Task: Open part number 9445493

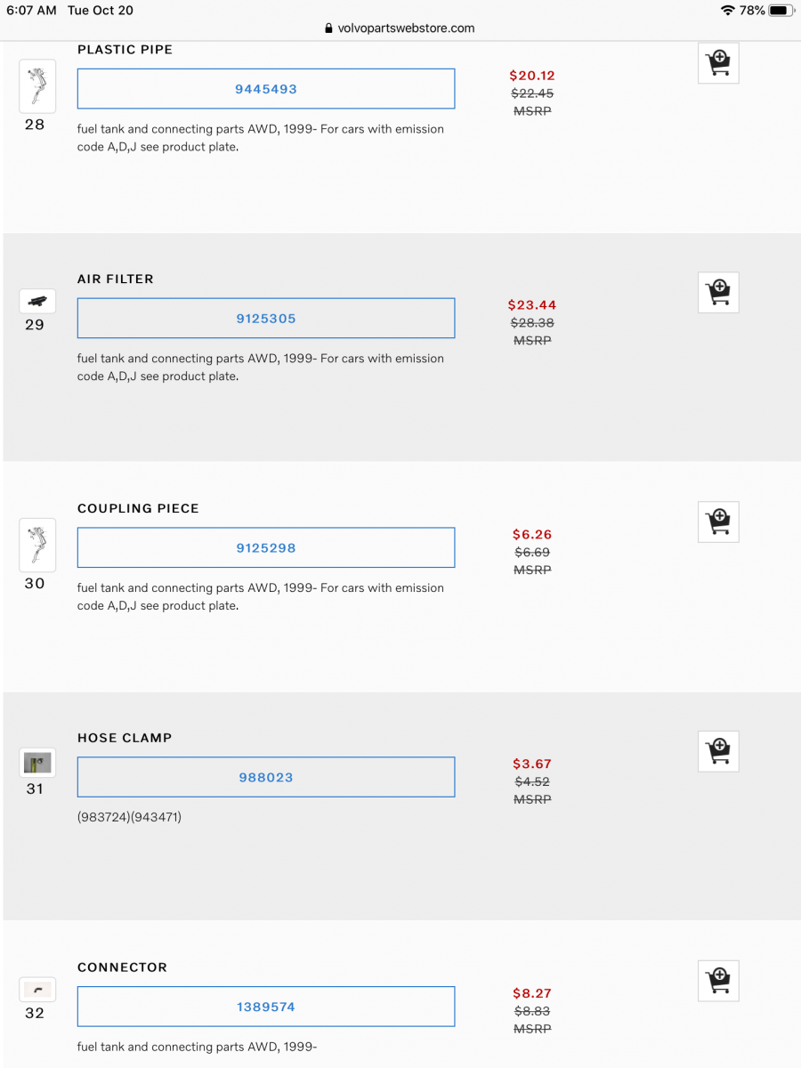Action: (x=266, y=89)
